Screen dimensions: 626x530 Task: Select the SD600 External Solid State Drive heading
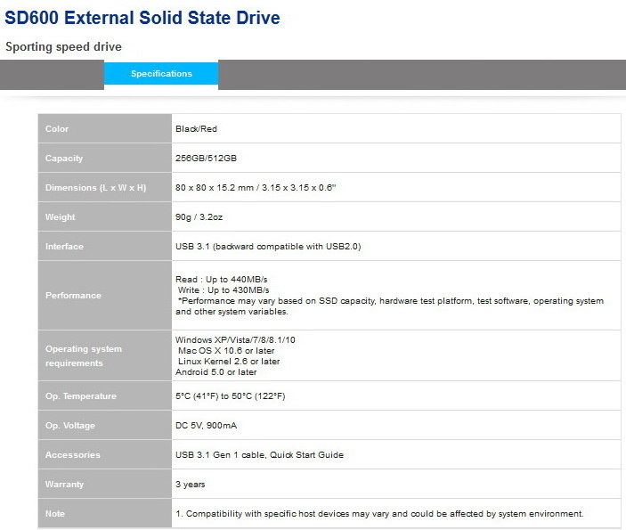point(142,18)
